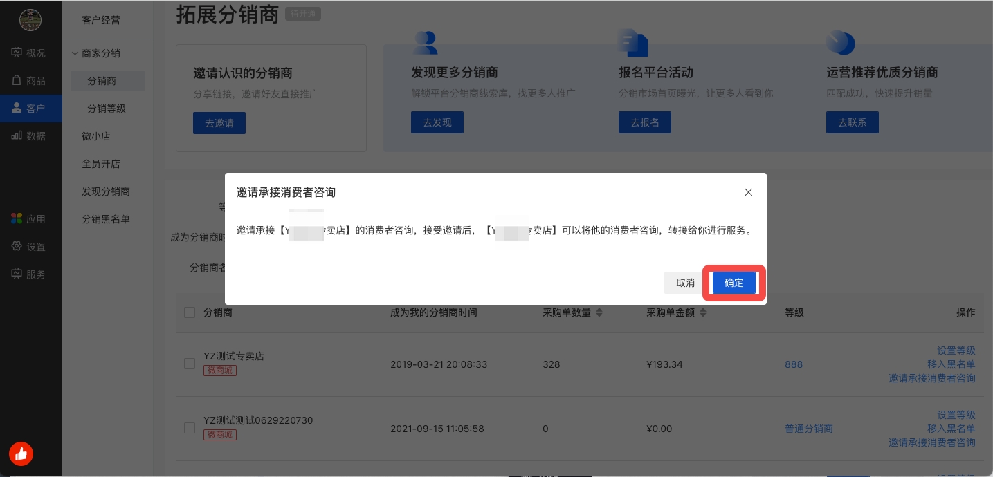
Task: Sort by 采购单数量 column
Action: [x=573, y=312]
